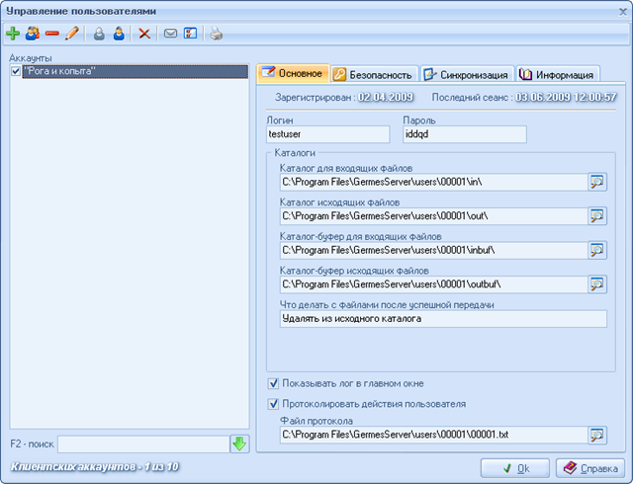Click "Клиентских аккаунтов - 1 из 10" status text
Viewport: 633px width, 484px height.
tap(95, 466)
